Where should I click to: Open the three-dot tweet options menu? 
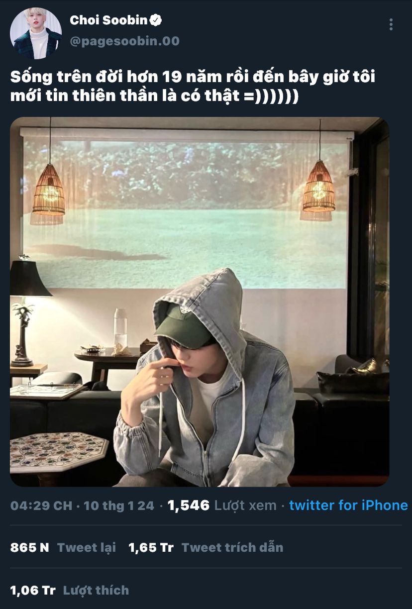click(391, 24)
